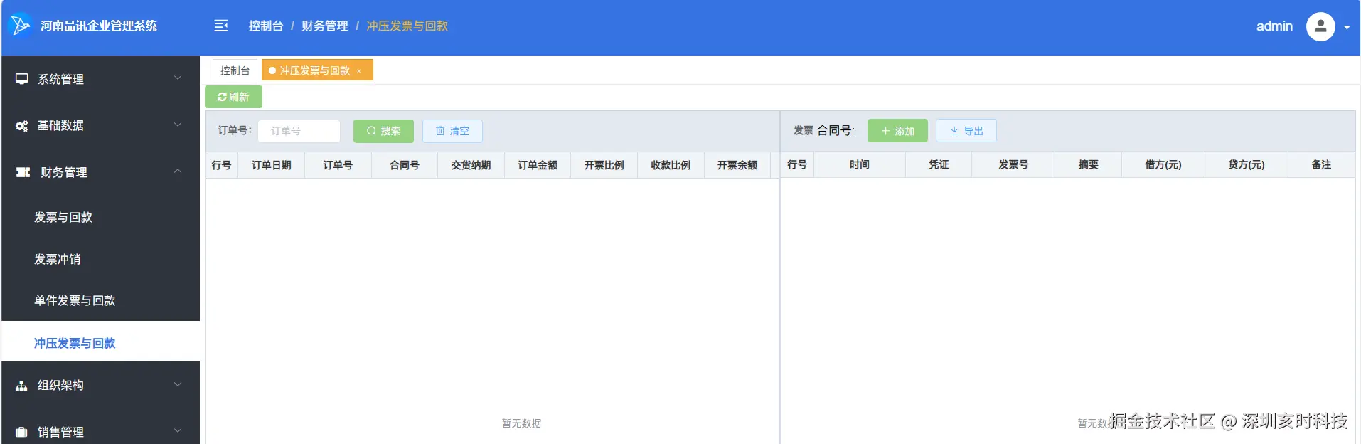Click the 财务管理 menu icon
1361x444 pixels.
(x=23, y=172)
